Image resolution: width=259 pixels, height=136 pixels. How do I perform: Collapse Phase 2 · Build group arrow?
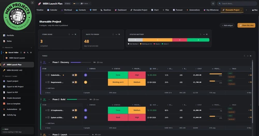pos(49,99)
